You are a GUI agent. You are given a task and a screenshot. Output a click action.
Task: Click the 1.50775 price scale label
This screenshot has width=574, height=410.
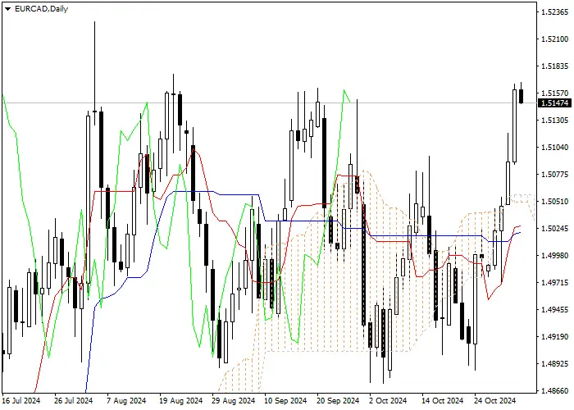coord(554,174)
